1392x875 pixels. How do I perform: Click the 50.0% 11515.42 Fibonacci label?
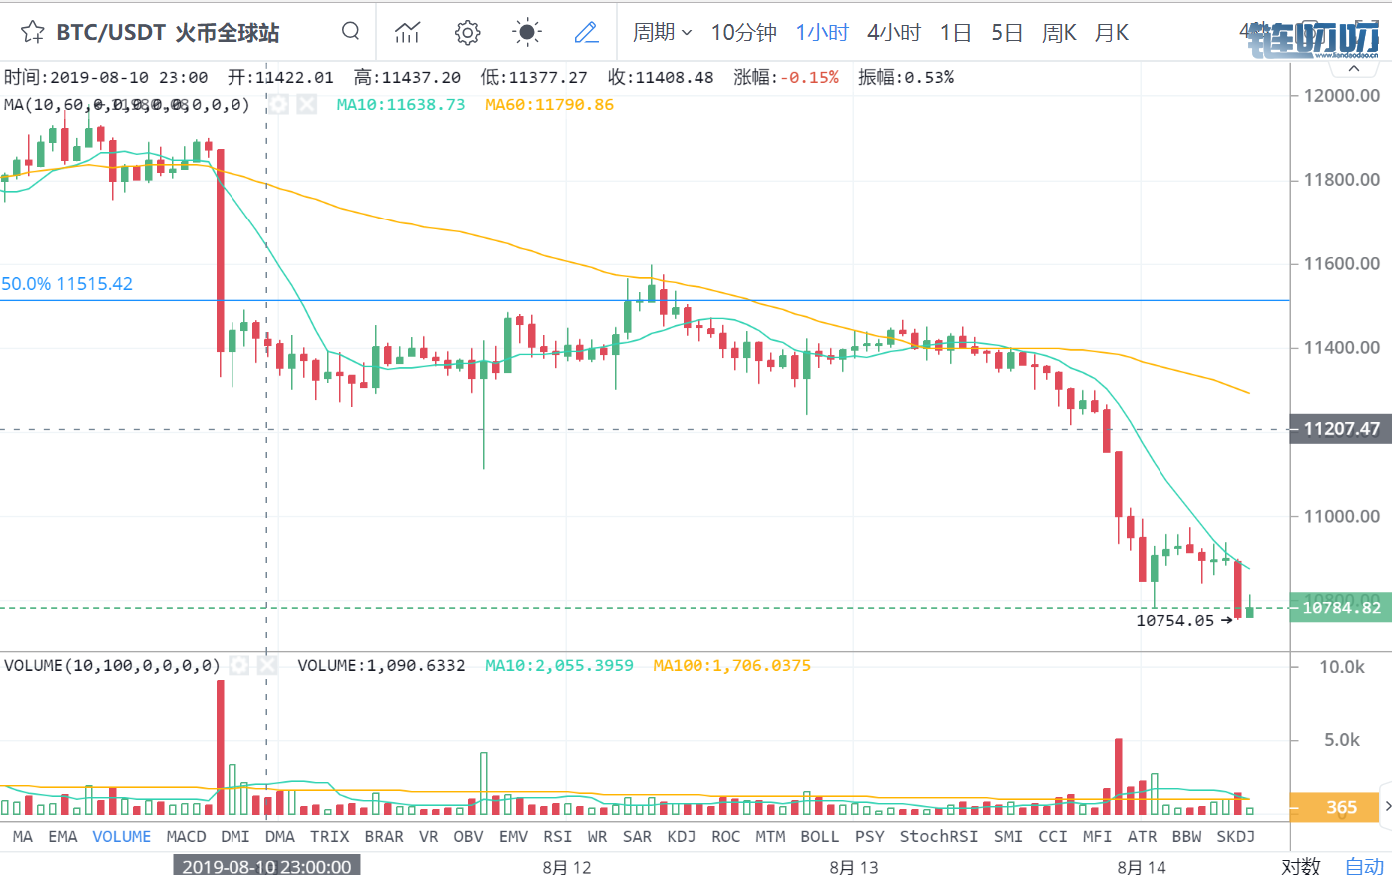coord(67,284)
